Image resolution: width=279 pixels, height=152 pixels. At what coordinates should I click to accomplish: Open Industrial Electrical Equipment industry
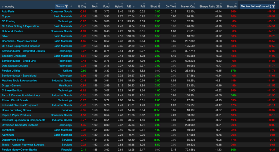(20, 105)
